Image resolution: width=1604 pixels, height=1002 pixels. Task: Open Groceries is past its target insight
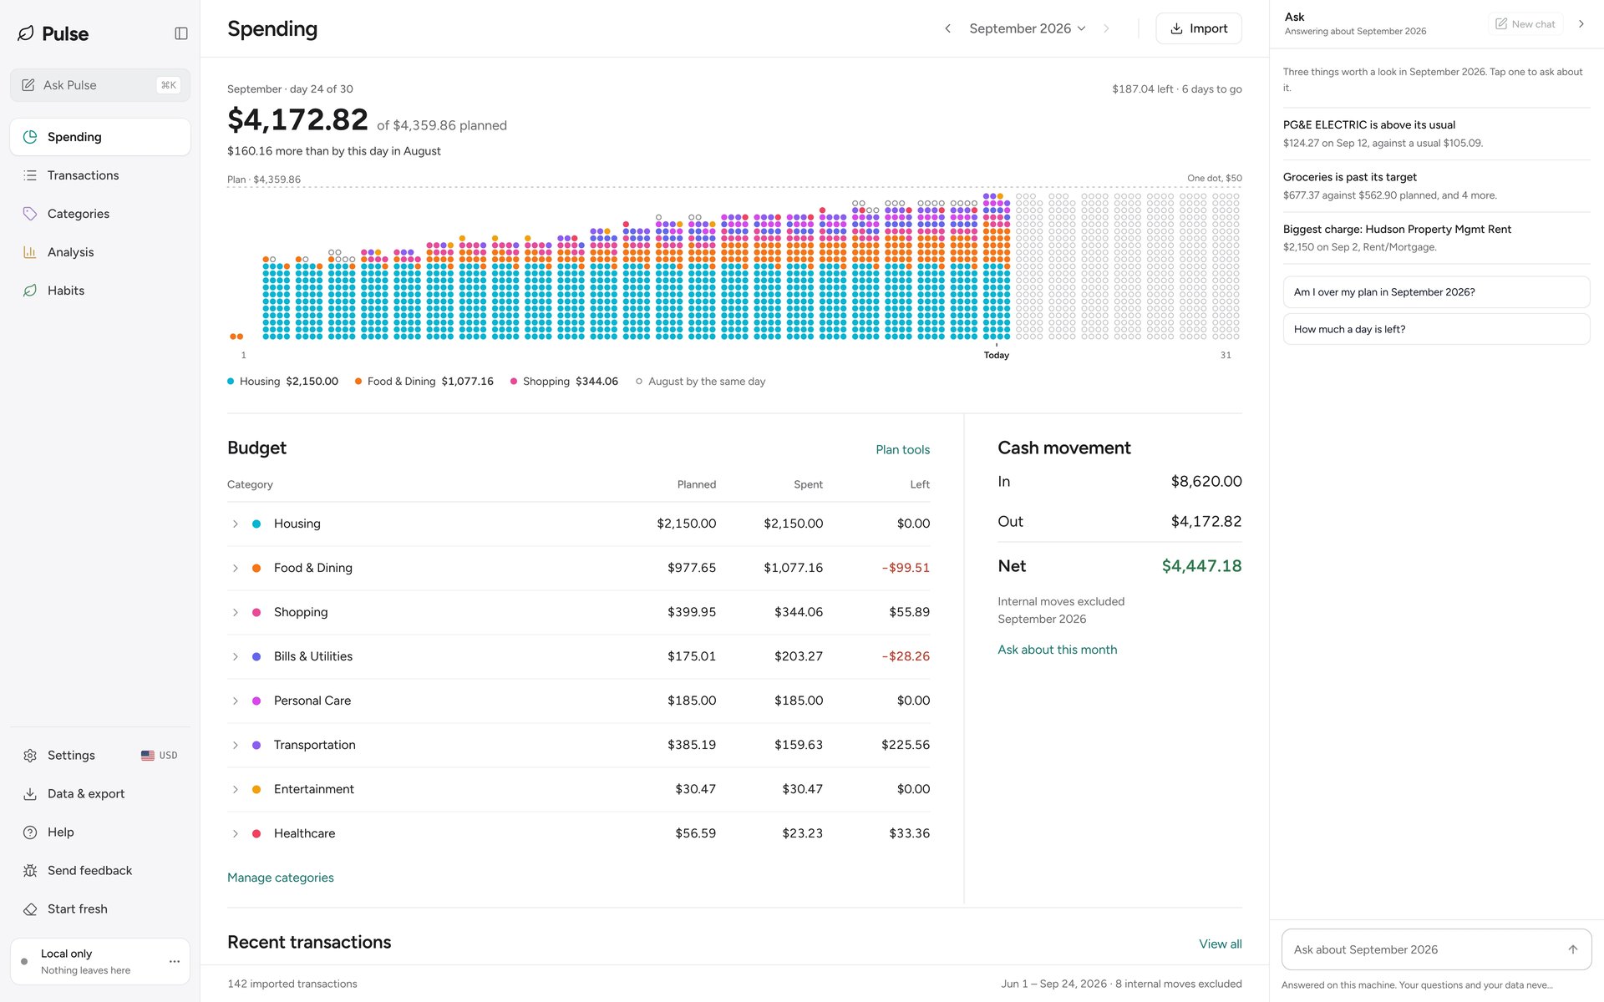click(x=1436, y=185)
